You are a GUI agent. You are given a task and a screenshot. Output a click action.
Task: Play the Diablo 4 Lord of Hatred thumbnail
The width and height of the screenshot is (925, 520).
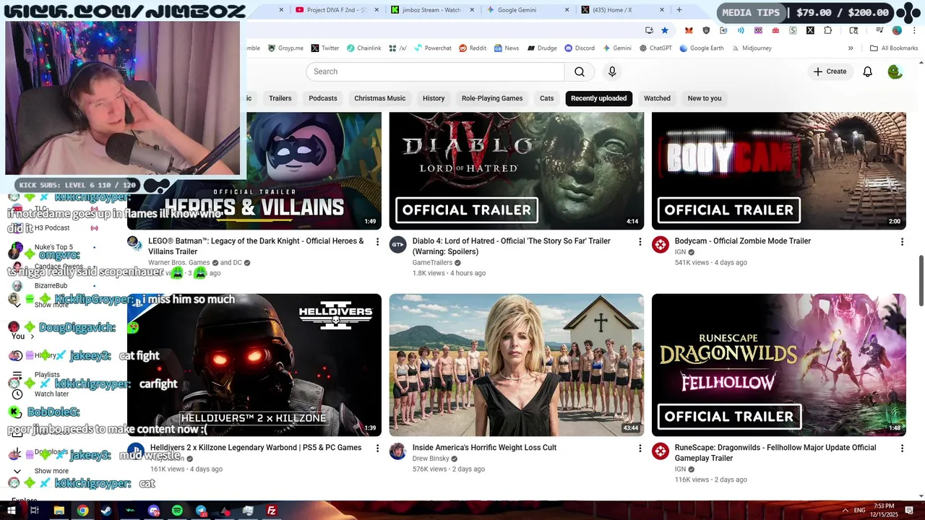[x=517, y=170]
